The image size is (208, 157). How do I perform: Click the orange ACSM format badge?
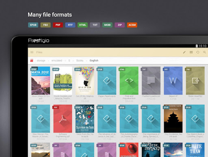click(x=132, y=25)
